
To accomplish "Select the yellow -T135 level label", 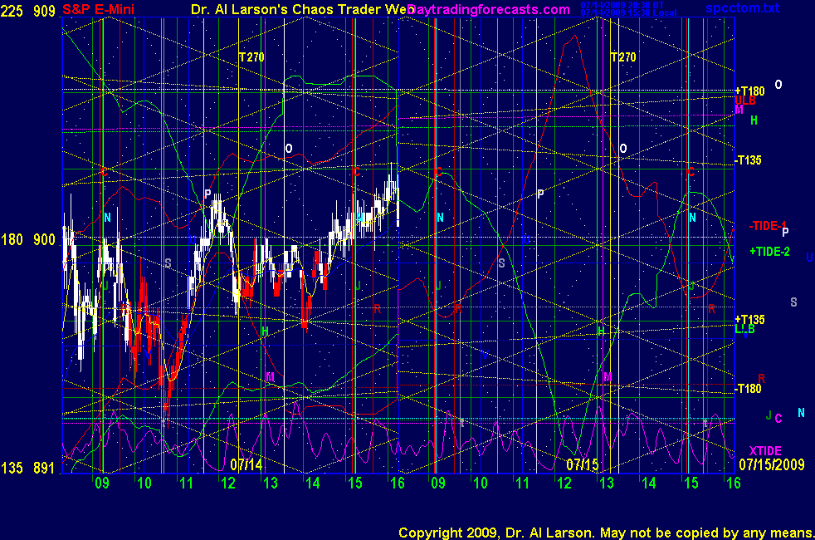I will pyautogui.click(x=748, y=160).
